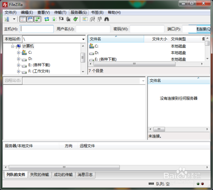Image resolution: width=213 pixels, height=190 pixels.
Task: Expand the D: drive tree node
Action: [x=18, y=59]
